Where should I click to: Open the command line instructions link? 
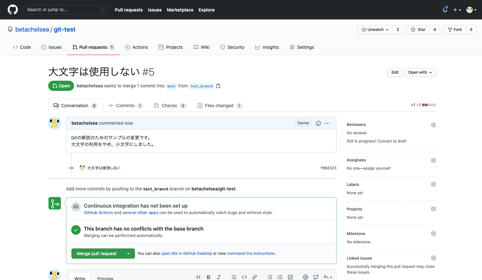tap(251, 254)
